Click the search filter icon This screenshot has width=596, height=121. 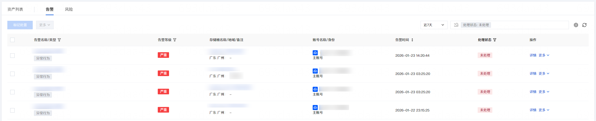click(x=456, y=25)
